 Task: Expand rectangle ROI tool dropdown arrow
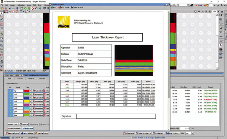coord(223,15)
